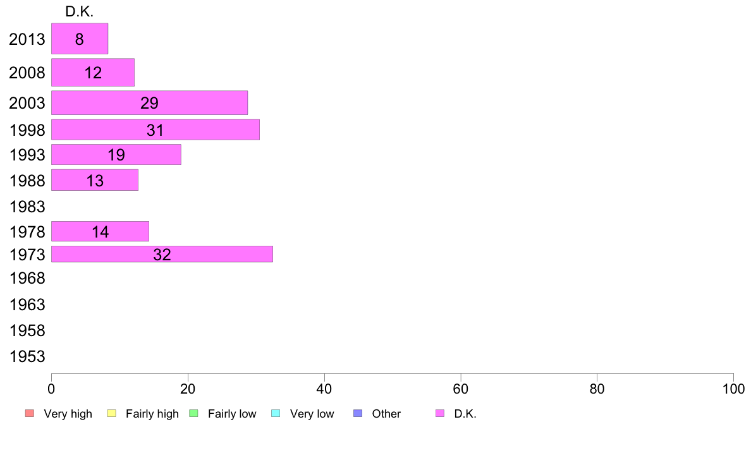The image size is (751, 465).
Task: Select the 1998 bar showing 31
Action: click(x=155, y=130)
